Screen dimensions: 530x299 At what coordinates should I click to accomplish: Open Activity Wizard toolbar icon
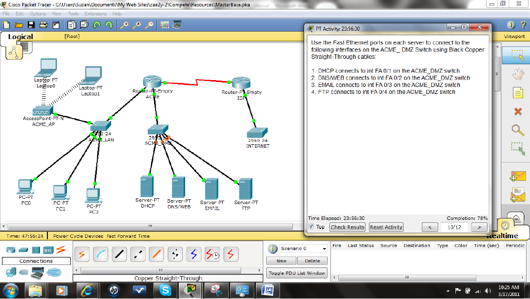click(56, 25)
